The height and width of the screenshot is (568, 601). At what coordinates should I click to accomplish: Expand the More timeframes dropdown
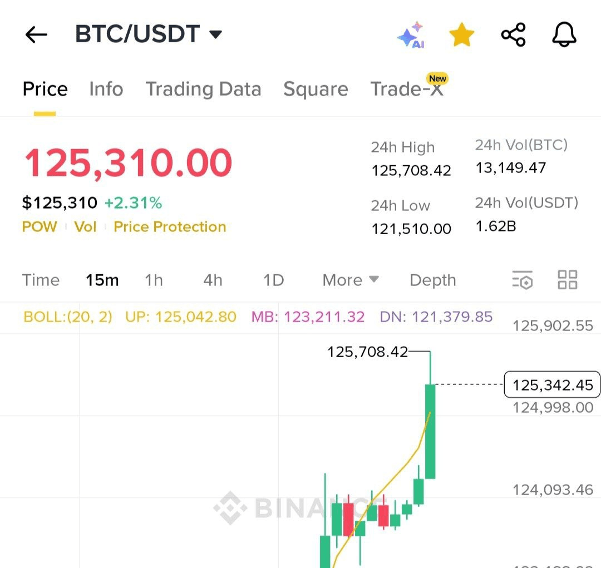click(351, 280)
